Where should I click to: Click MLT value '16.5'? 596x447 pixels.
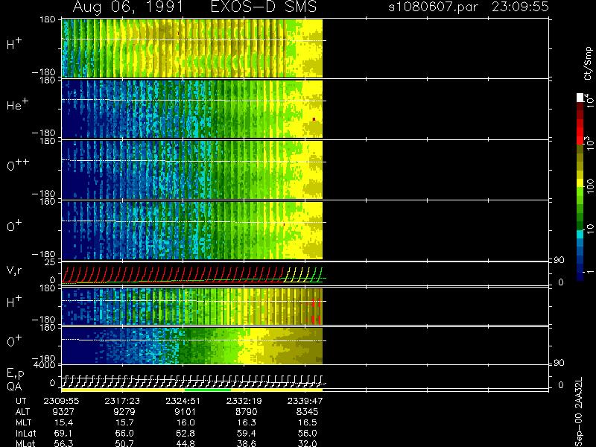coord(308,422)
